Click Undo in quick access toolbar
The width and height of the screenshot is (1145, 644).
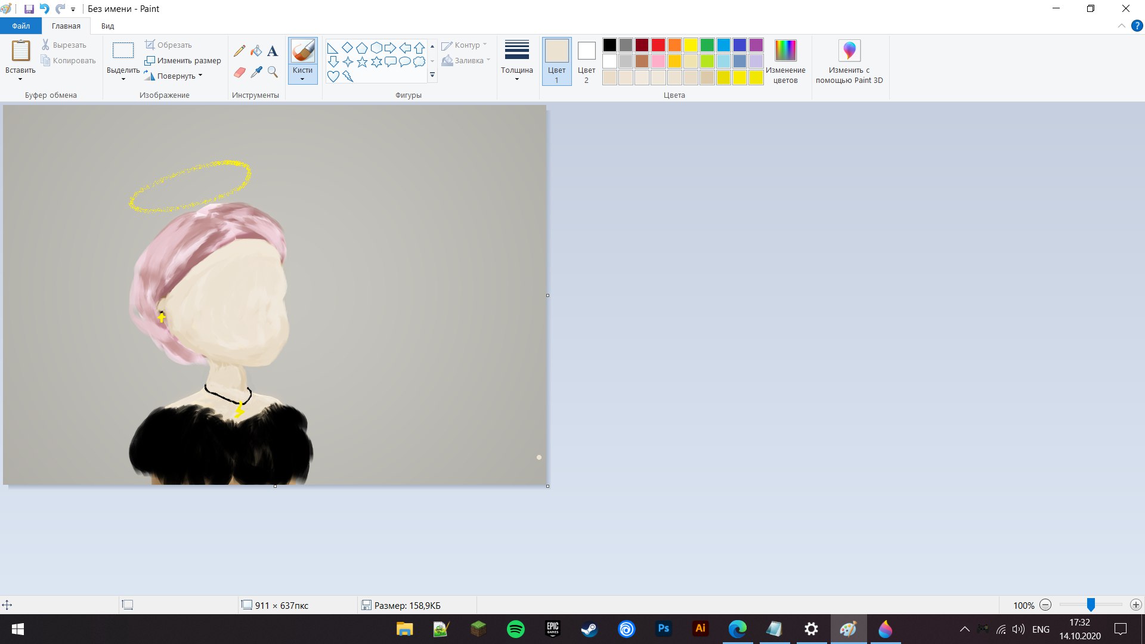[x=44, y=9]
